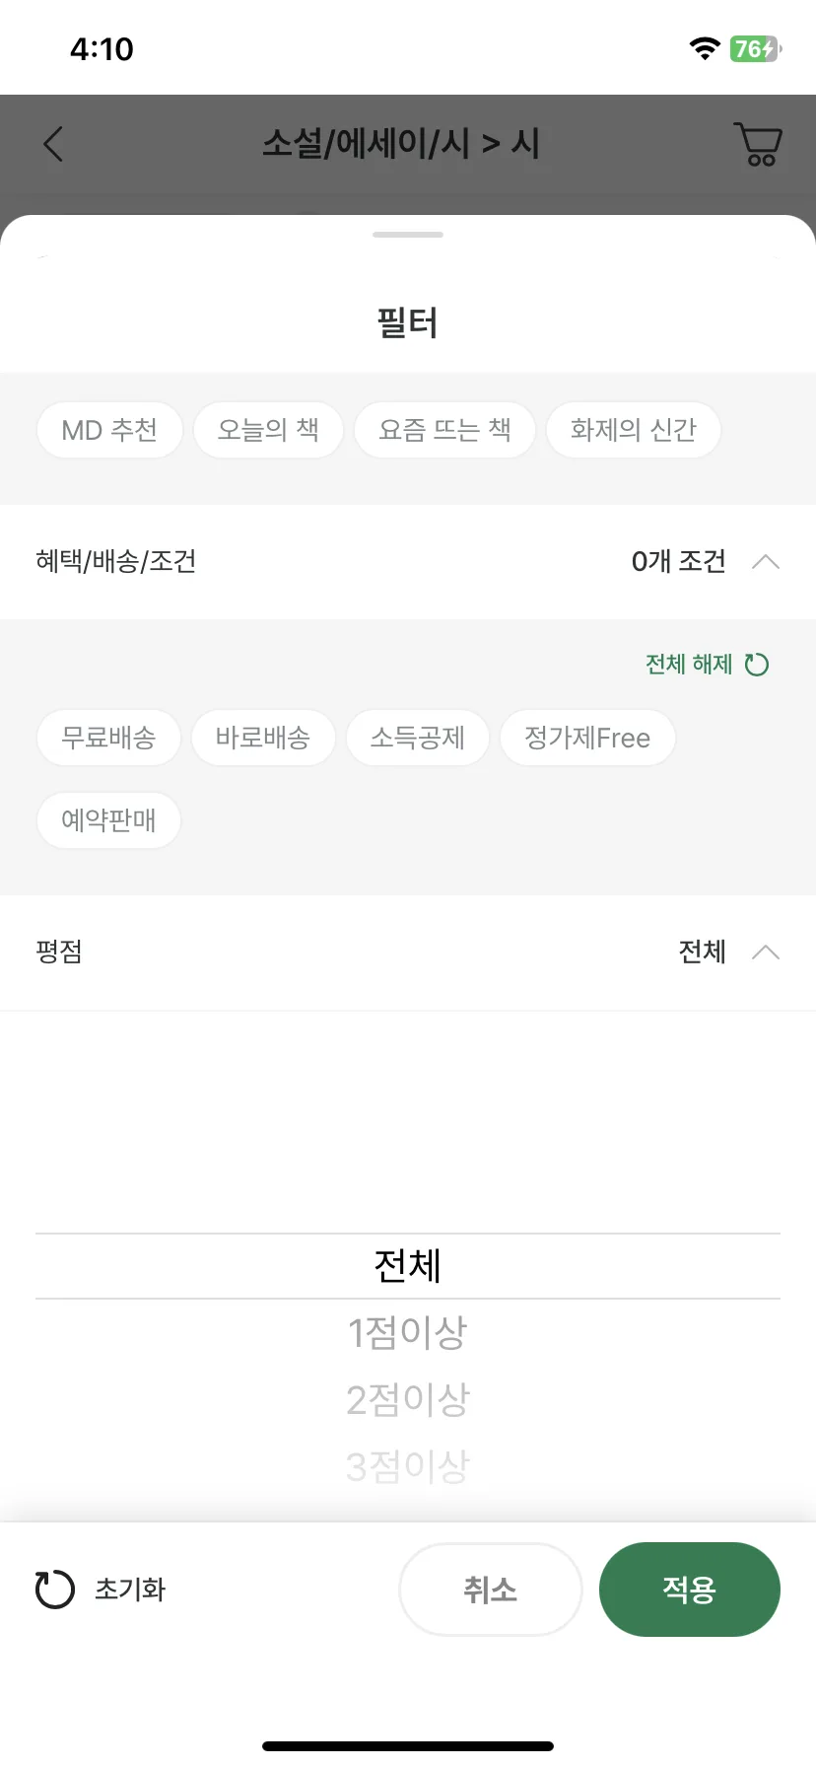Collapse the 혜택/배송/조건 section chevron

pyautogui.click(x=766, y=562)
